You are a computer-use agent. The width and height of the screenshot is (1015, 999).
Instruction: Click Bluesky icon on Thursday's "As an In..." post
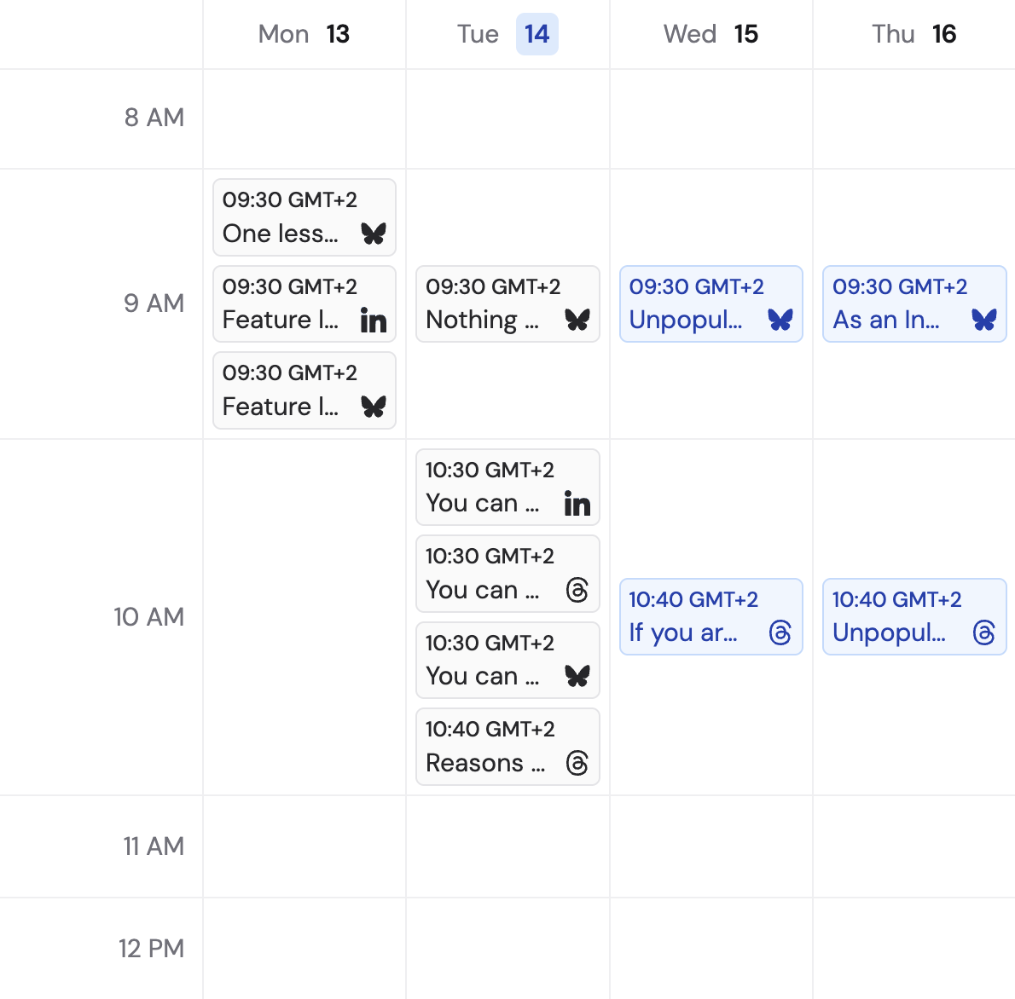[984, 320]
